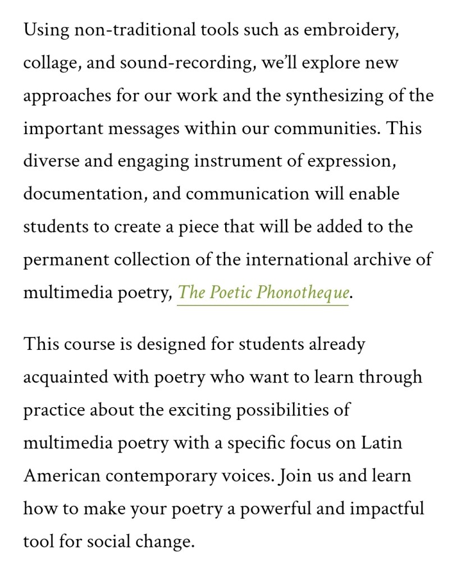Click the word "permanent" before collection
Screen dimensions: 461x575
[x=66, y=260]
